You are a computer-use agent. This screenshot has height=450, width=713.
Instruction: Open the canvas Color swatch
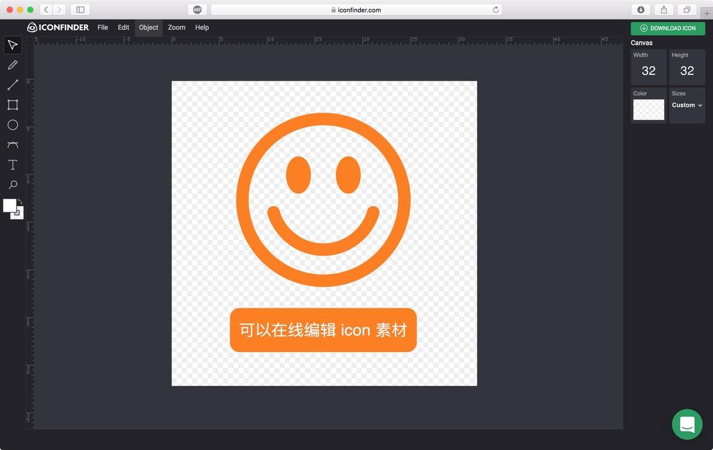pos(649,109)
